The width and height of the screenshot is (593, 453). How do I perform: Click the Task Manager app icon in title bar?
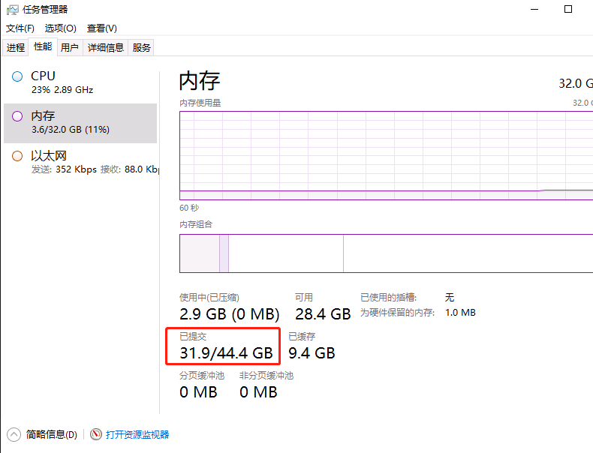13,10
